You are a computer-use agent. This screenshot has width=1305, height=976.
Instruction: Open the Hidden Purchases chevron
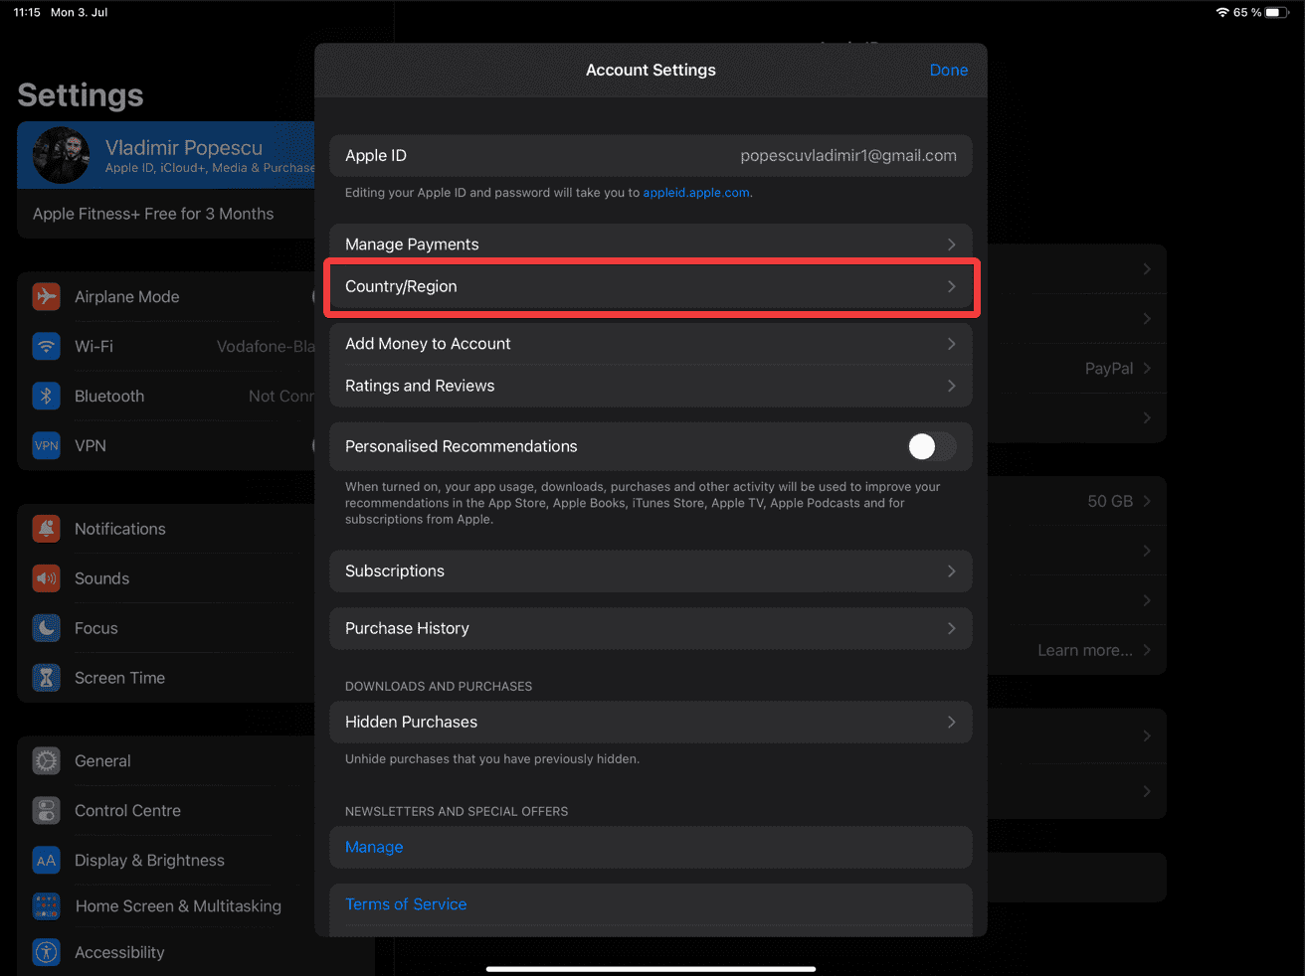(x=952, y=722)
